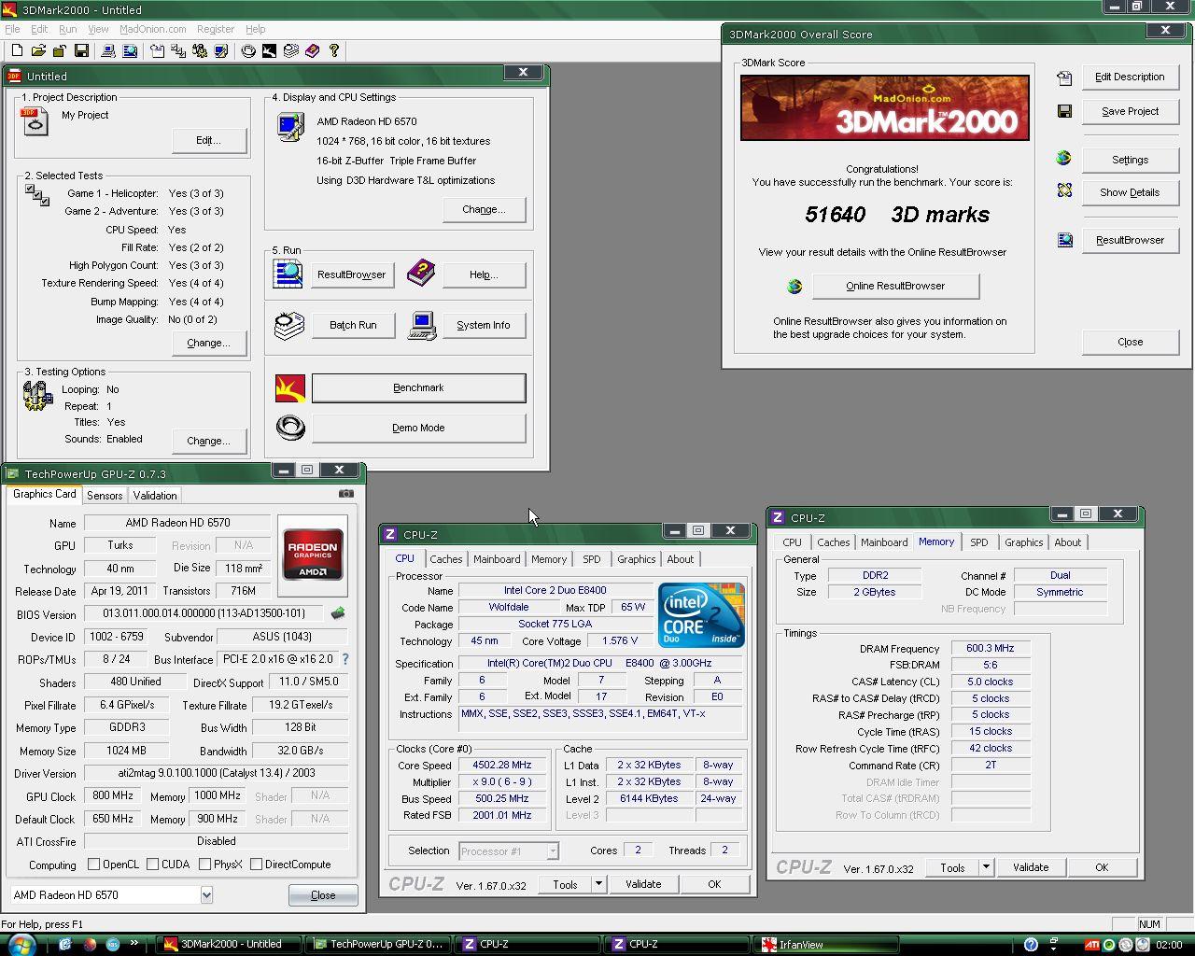Open Graphics tab in CPU-Z Memory window
Screen dimensions: 1195x956
tap(1023, 542)
